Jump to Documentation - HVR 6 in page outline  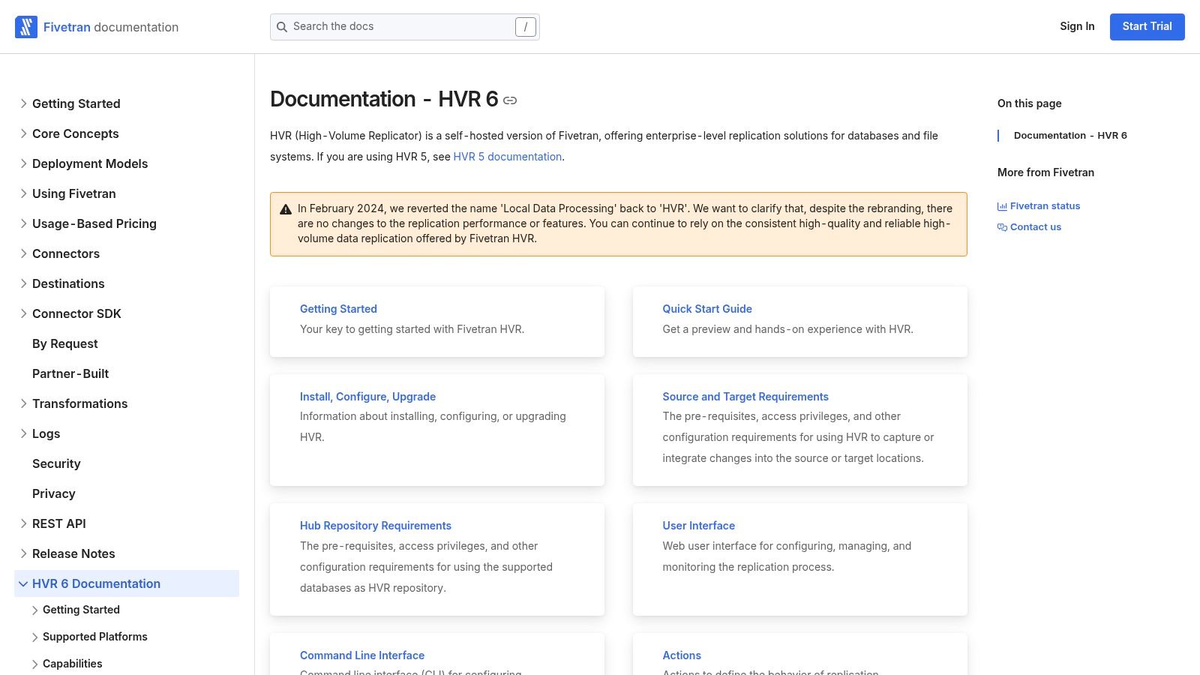point(1070,136)
